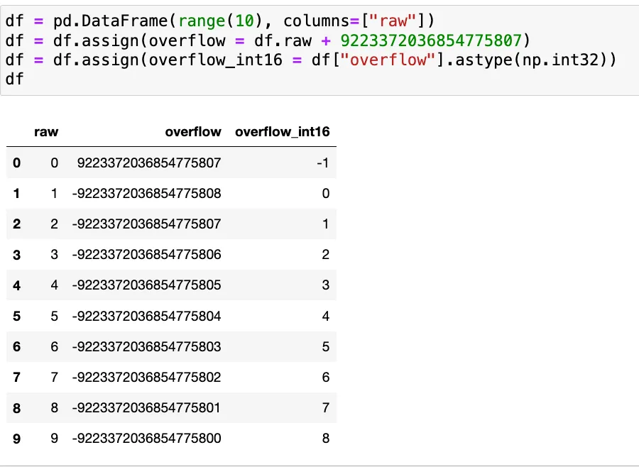
Task: Click the bold row index label 3
Action: 17,255
